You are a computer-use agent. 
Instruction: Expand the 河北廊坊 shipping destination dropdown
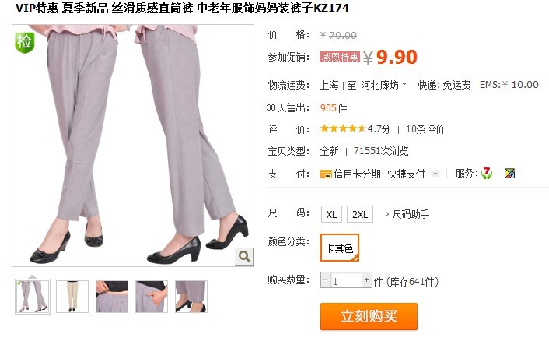(383, 85)
